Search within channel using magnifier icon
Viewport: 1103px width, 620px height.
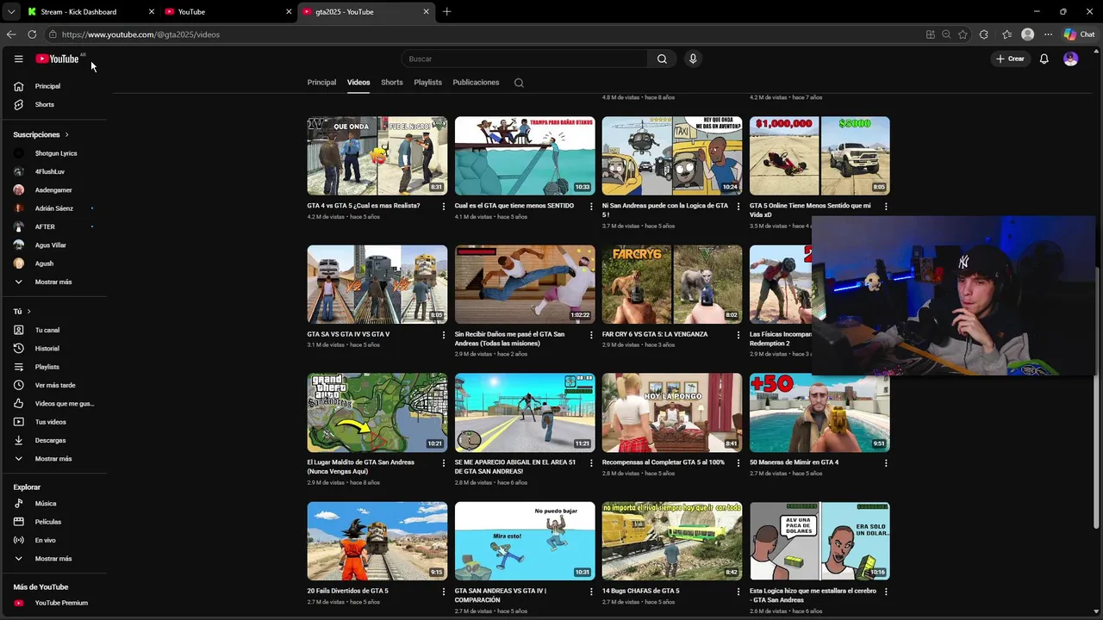click(519, 83)
